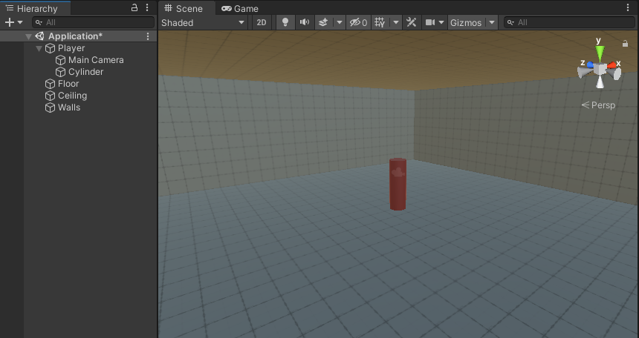Click the plus Create button in Hierarchy
639x338 pixels.
pos(10,22)
